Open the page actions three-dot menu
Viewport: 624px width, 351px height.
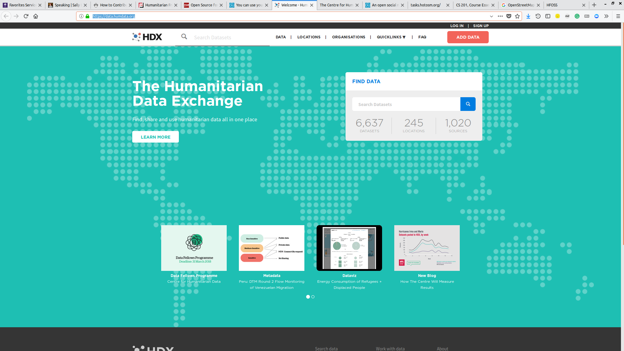pos(500,16)
